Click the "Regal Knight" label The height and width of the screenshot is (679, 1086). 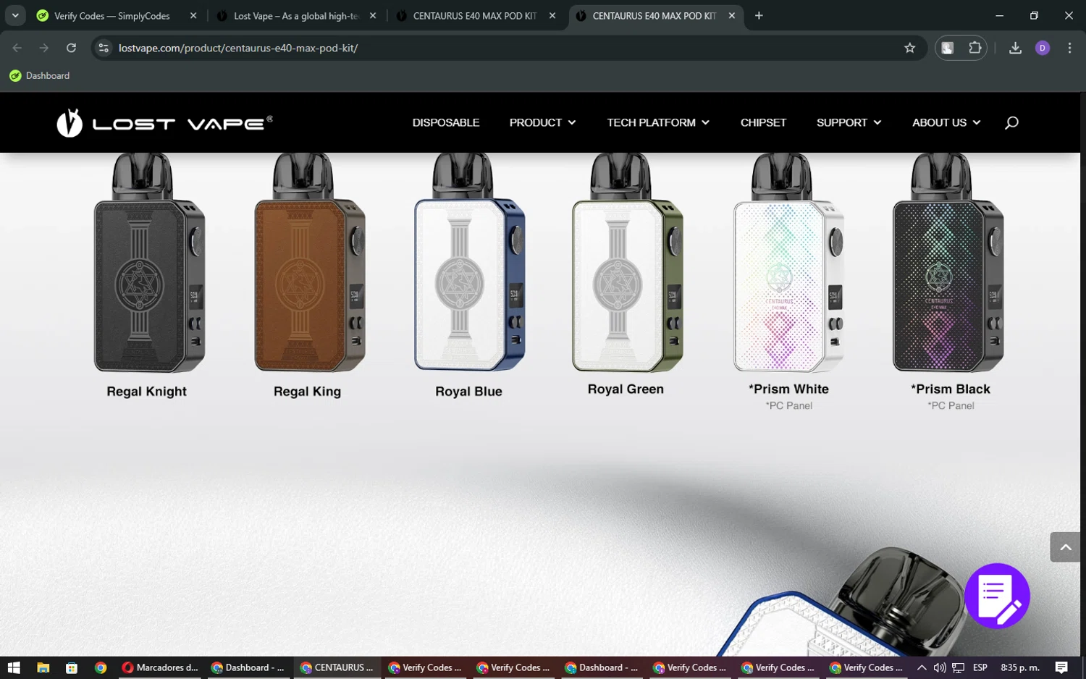(x=146, y=392)
